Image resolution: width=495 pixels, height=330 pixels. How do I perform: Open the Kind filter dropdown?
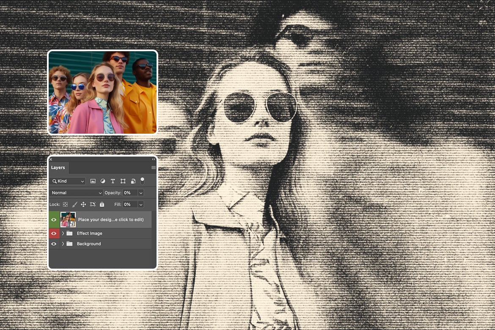pos(68,181)
